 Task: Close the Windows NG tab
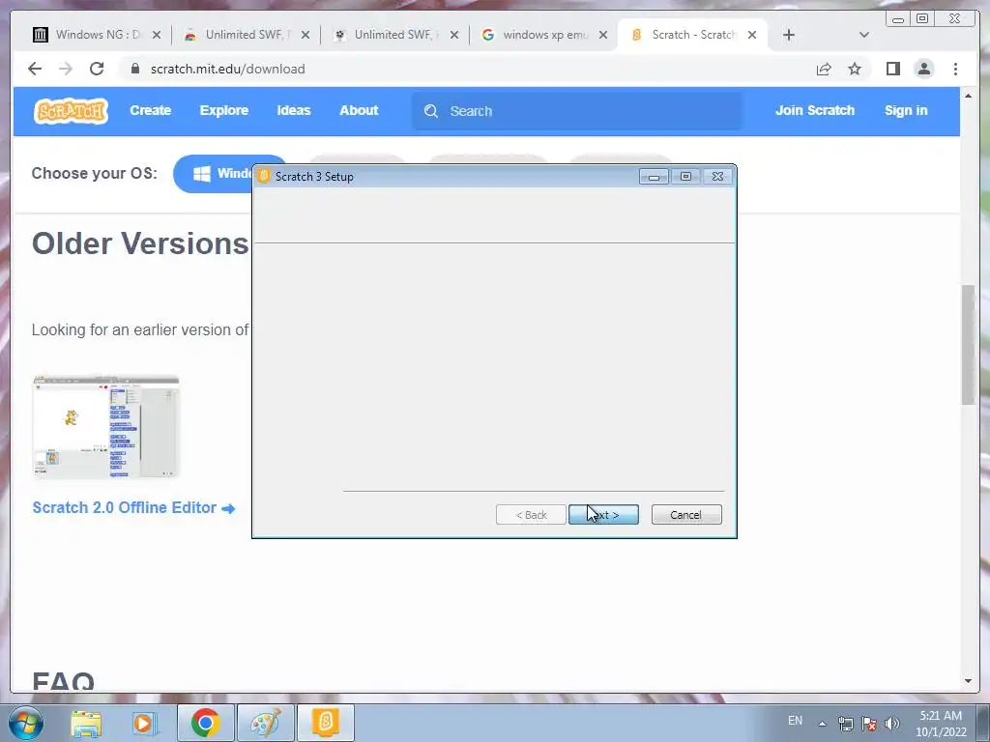tap(157, 35)
